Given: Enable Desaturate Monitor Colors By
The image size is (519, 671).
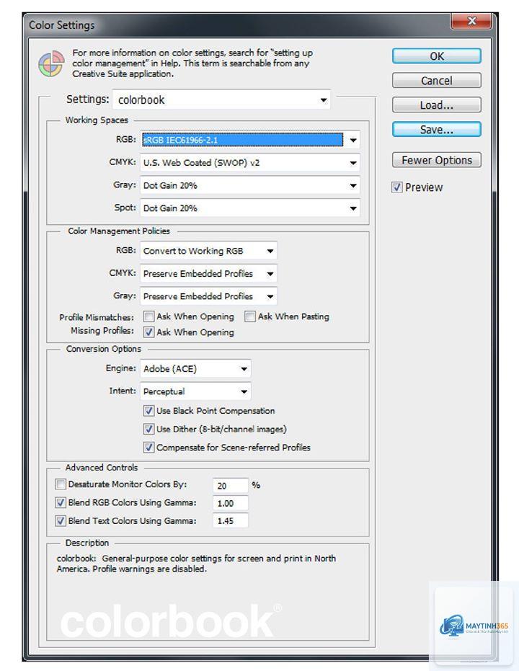Looking at the screenshot, I should pos(61,484).
